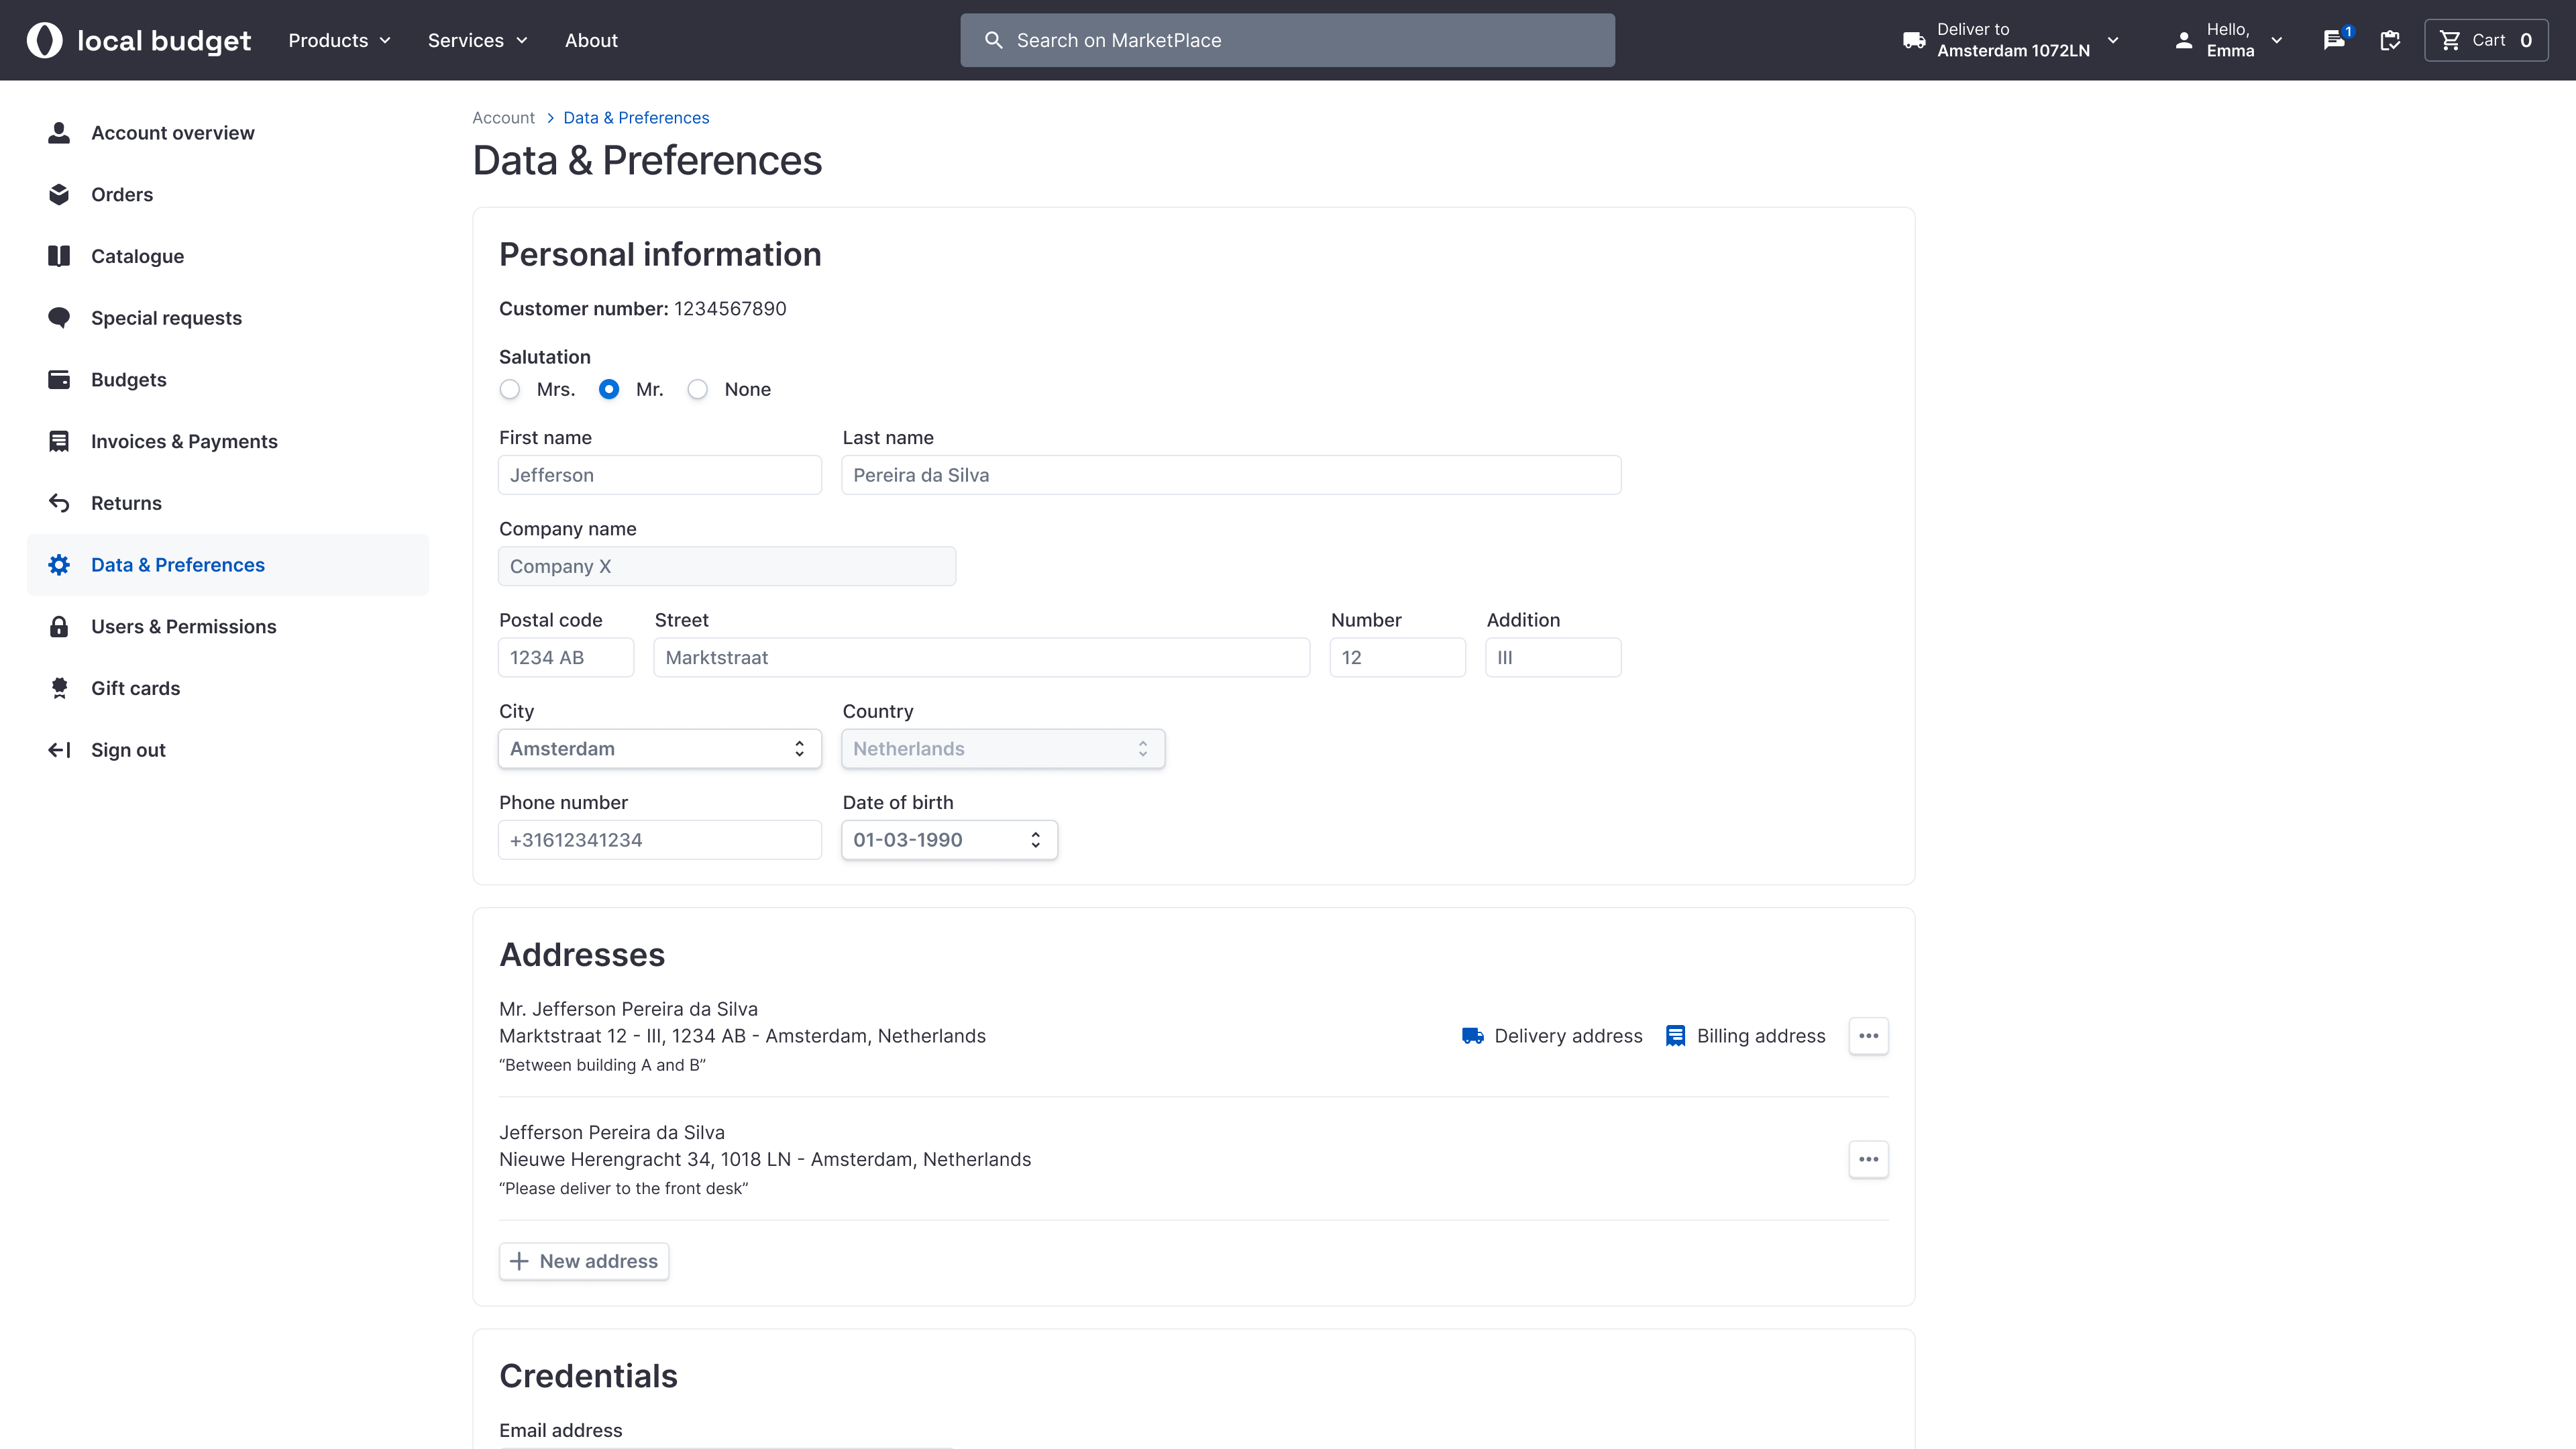Select the Mr. salutation radio
Image resolution: width=2576 pixels, height=1449 pixels.
pyautogui.click(x=609, y=389)
